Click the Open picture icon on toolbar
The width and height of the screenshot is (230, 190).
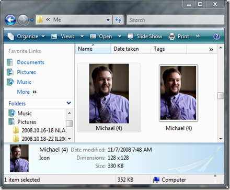(x=93, y=36)
